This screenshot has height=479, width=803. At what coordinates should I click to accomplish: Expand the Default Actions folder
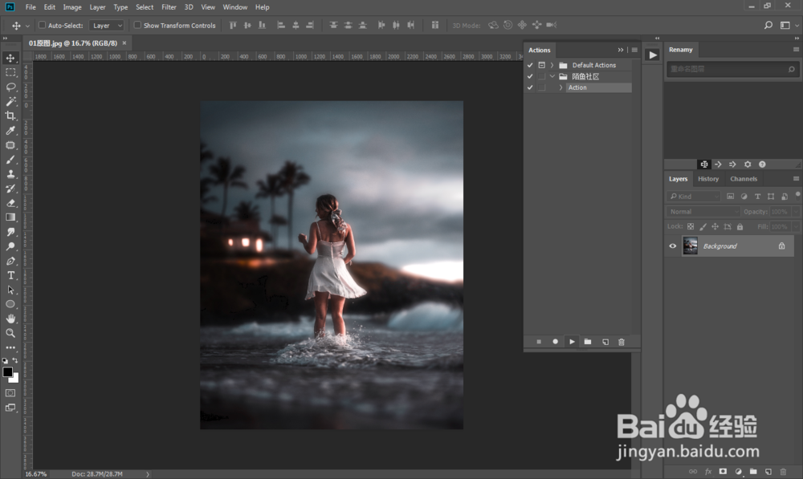pos(552,65)
